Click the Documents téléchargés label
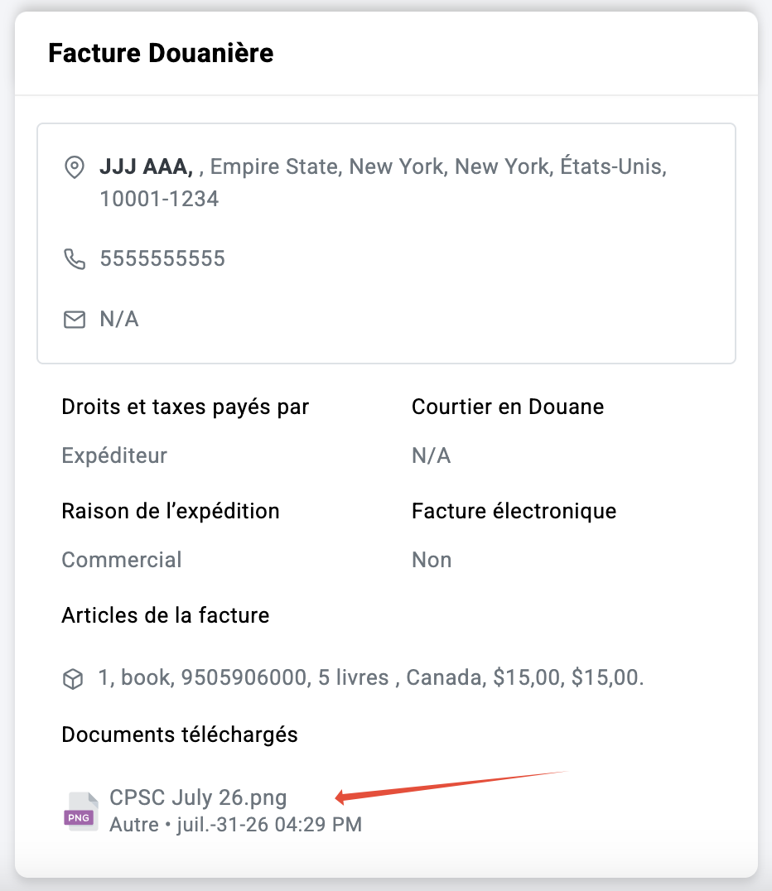 pyautogui.click(x=180, y=734)
